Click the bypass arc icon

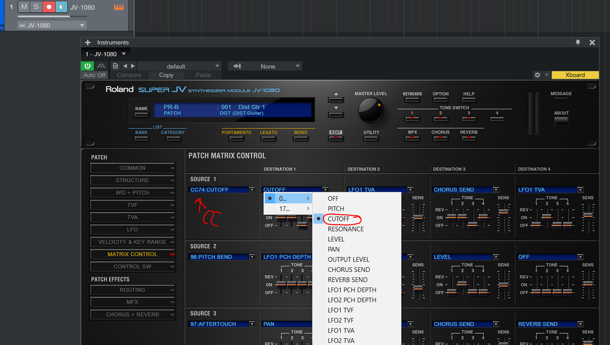[101, 66]
